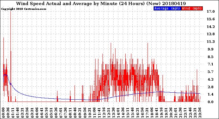Click the 2.8 y-axis label
The image size is (219, 119).
(211, 87)
